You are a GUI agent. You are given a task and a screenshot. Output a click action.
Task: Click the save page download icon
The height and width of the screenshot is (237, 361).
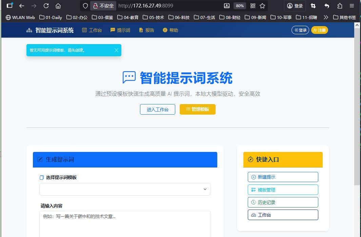click(227, 5)
